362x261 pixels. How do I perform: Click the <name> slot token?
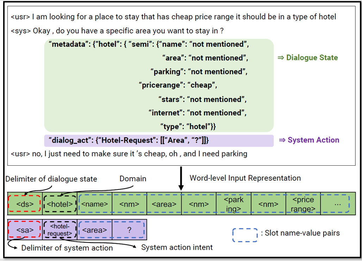point(95,203)
